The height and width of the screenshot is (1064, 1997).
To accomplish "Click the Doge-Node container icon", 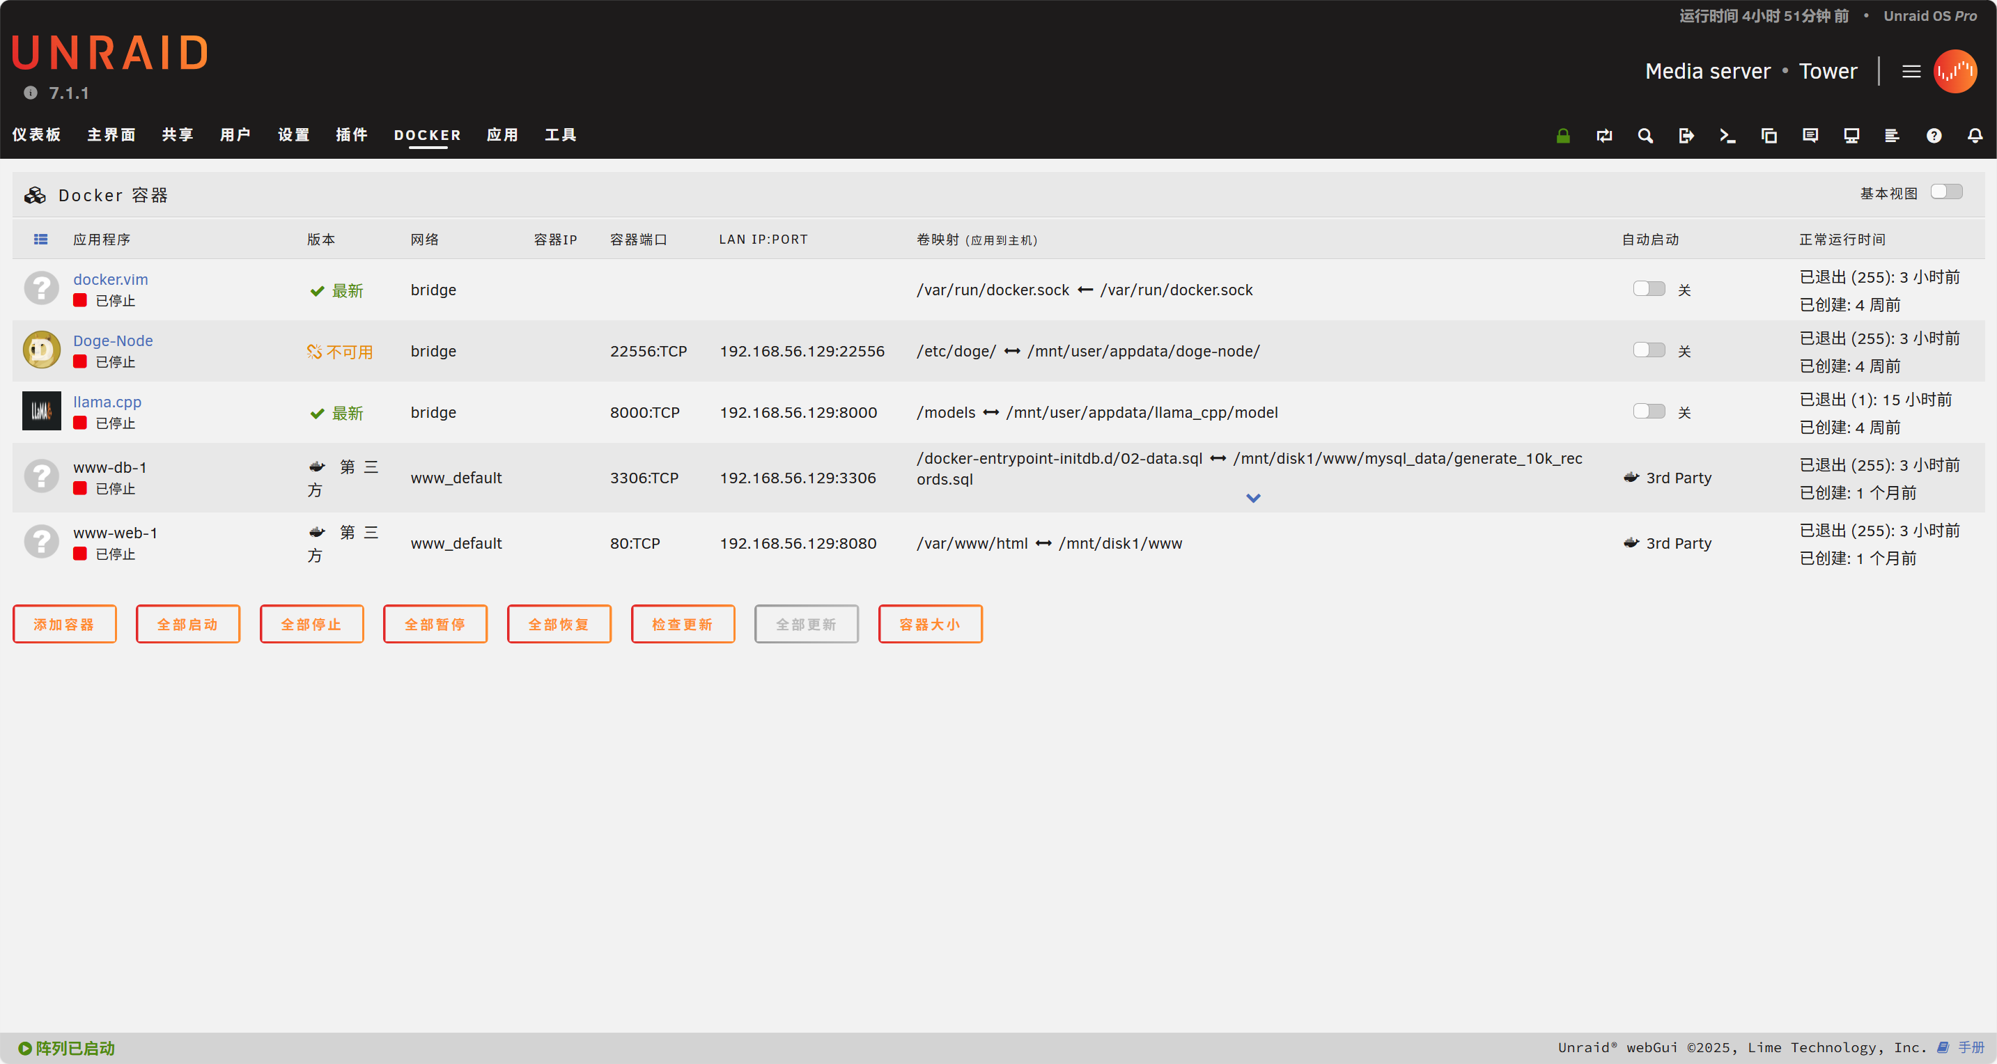I will point(41,350).
